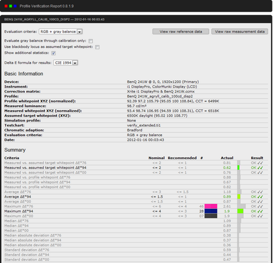Click device value BenQ 241W @ 0, 0, 1920x1200
Screen dimensions: 273x263
tap(163, 82)
